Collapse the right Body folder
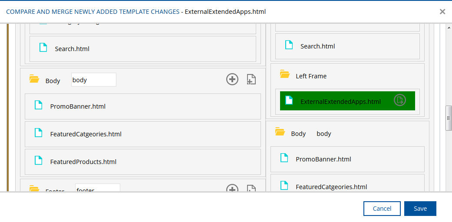This screenshot has width=452, height=222. [x=280, y=132]
